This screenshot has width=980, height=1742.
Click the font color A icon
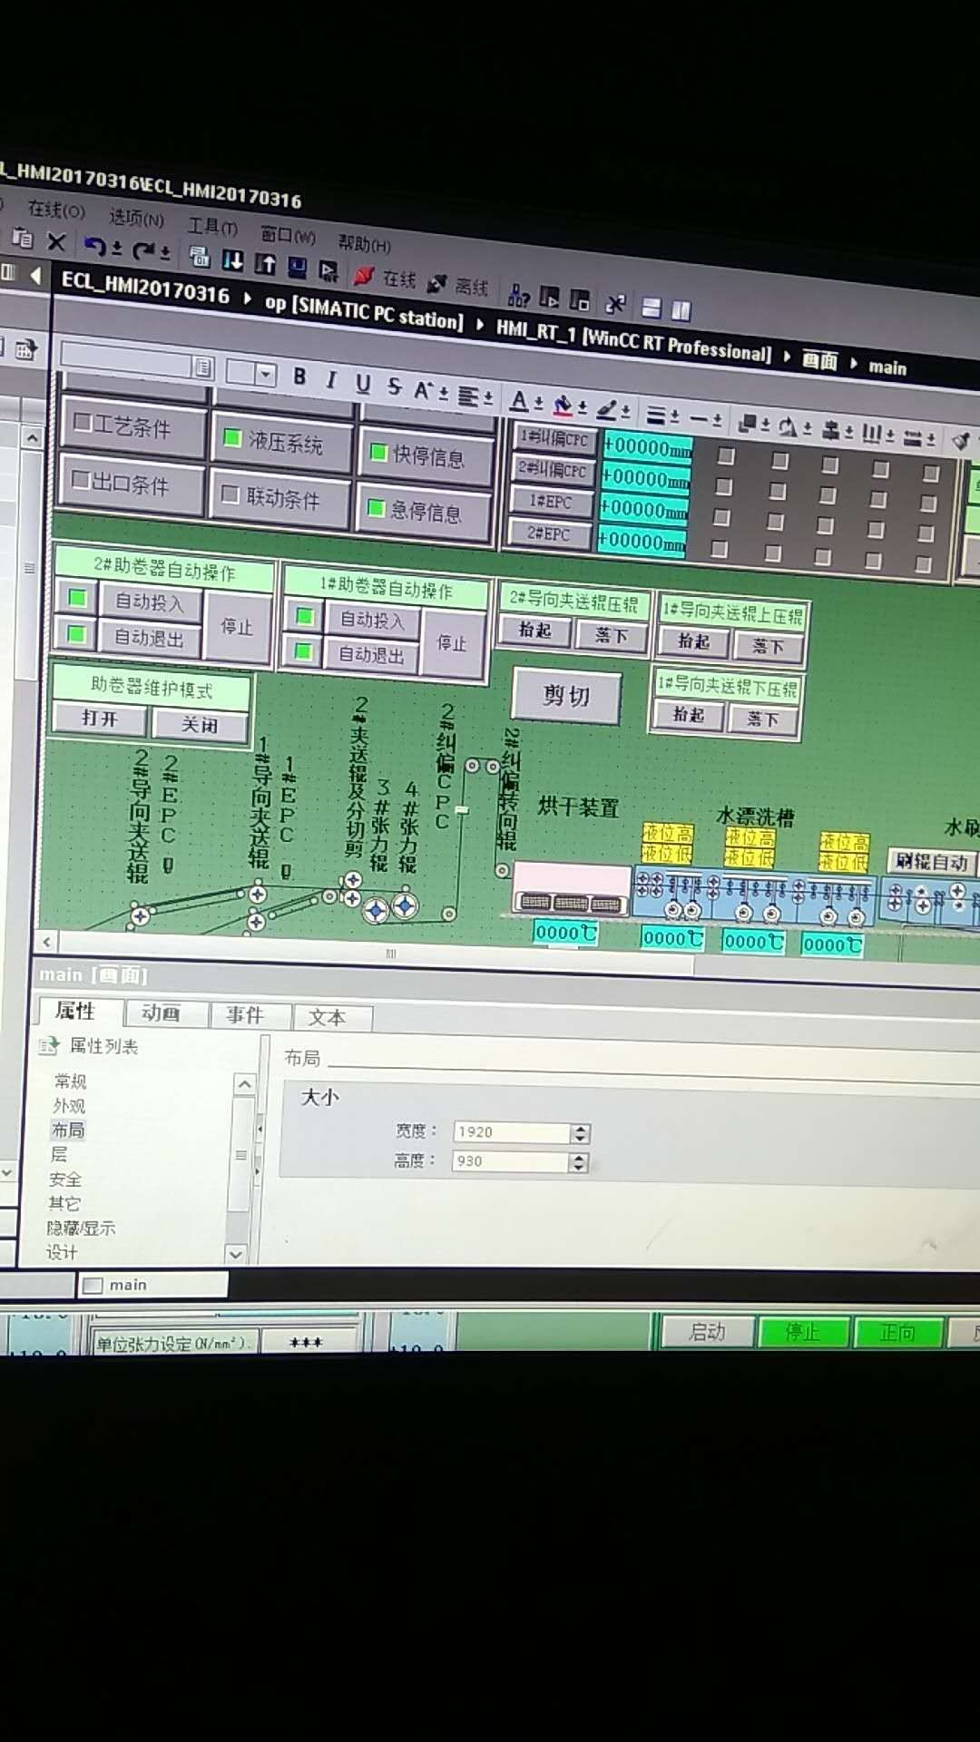(x=519, y=401)
